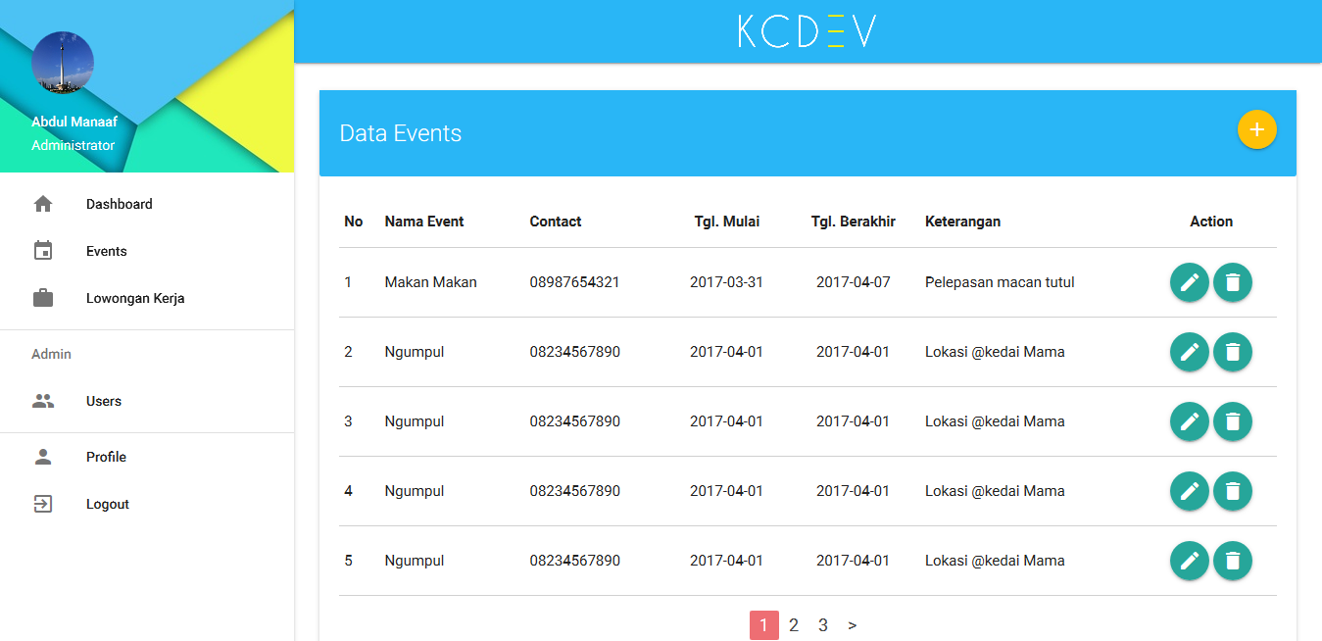Go to pagination page 2

tap(794, 625)
